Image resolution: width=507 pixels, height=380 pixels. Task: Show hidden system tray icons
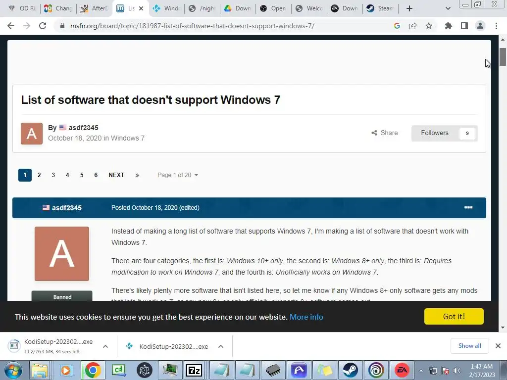421,371
